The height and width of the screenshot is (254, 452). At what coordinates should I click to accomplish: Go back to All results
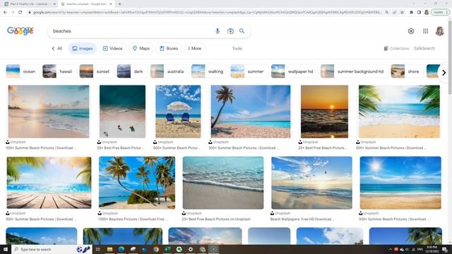coord(56,49)
